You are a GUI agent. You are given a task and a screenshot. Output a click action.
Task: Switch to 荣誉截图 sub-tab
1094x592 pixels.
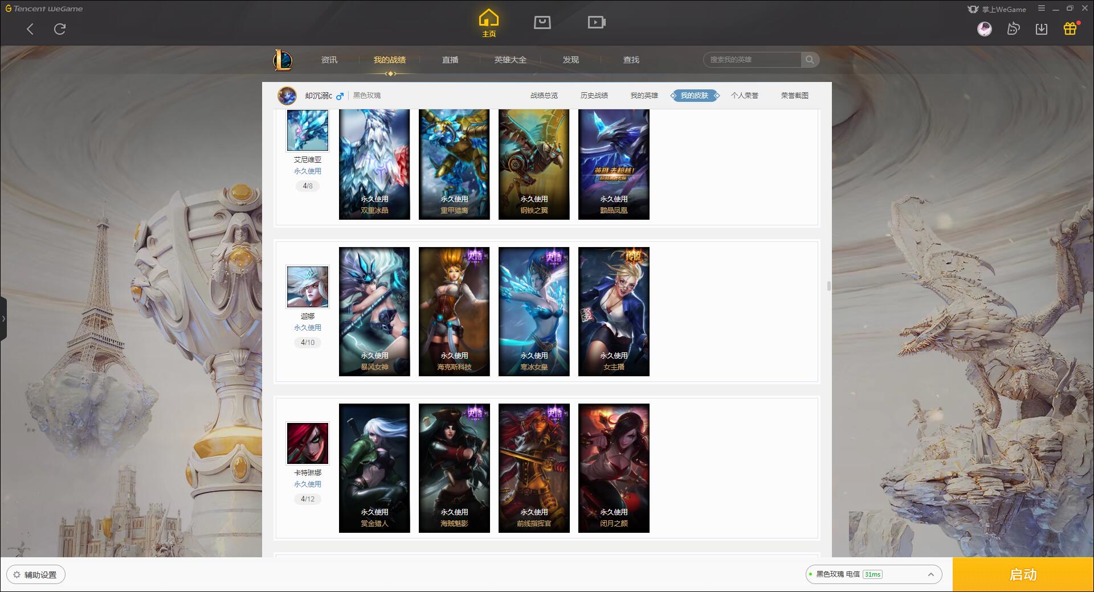click(795, 96)
